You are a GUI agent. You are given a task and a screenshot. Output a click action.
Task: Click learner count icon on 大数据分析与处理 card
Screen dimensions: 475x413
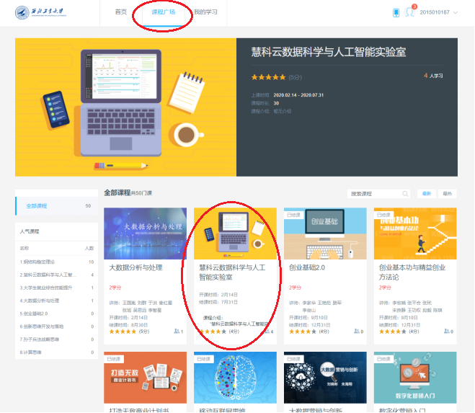[177, 332]
